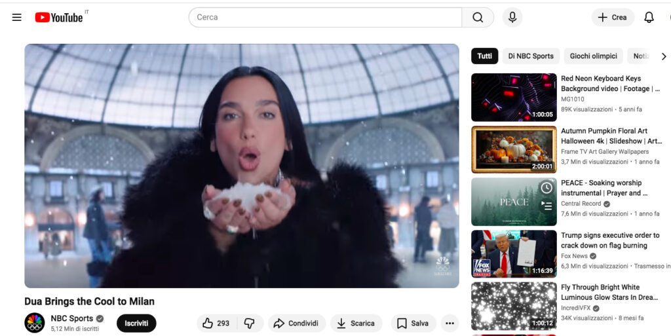Subscribe with Iscriviti button
Screen dimensions: 671x336
(x=136, y=323)
